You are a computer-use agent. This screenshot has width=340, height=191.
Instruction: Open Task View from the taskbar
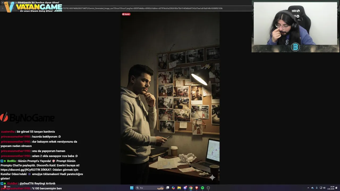168,188
